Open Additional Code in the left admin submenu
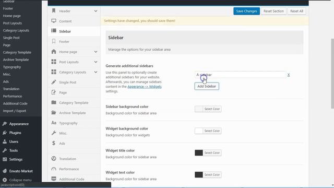The height and width of the screenshot is (188, 334). point(15,103)
